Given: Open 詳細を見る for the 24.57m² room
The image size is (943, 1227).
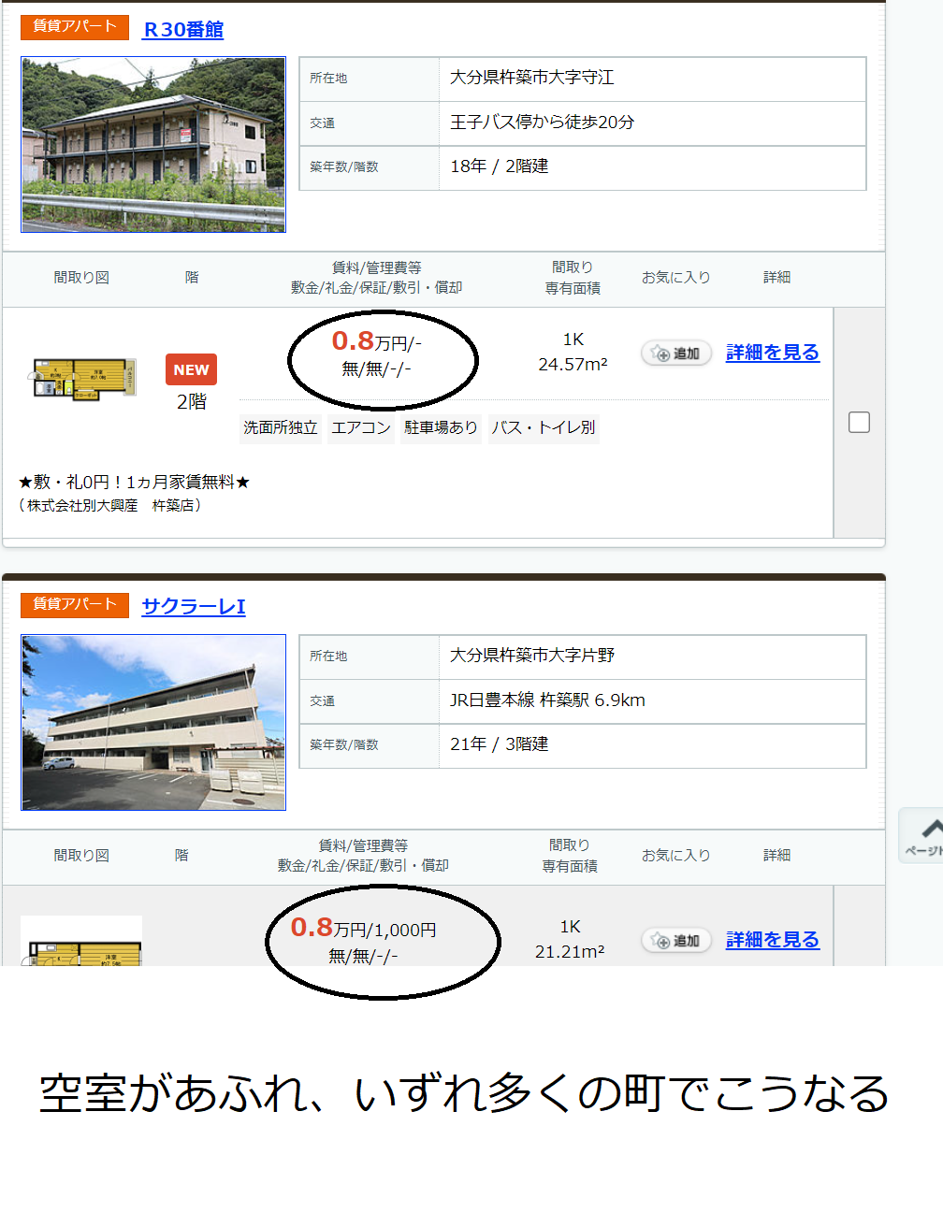Looking at the screenshot, I should coord(772,353).
